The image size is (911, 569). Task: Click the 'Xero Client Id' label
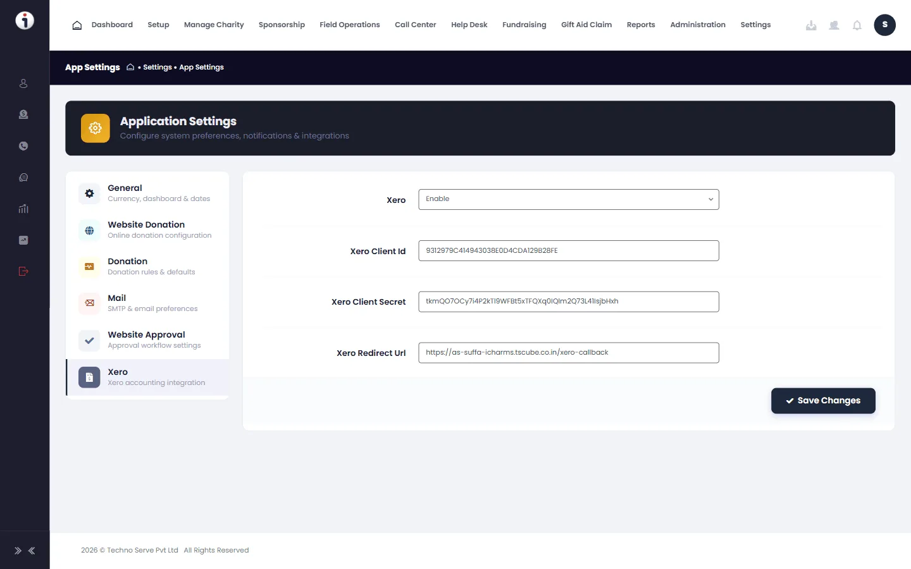[x=378, y=251]
